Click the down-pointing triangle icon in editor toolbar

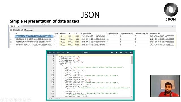[x=112, y=52]
